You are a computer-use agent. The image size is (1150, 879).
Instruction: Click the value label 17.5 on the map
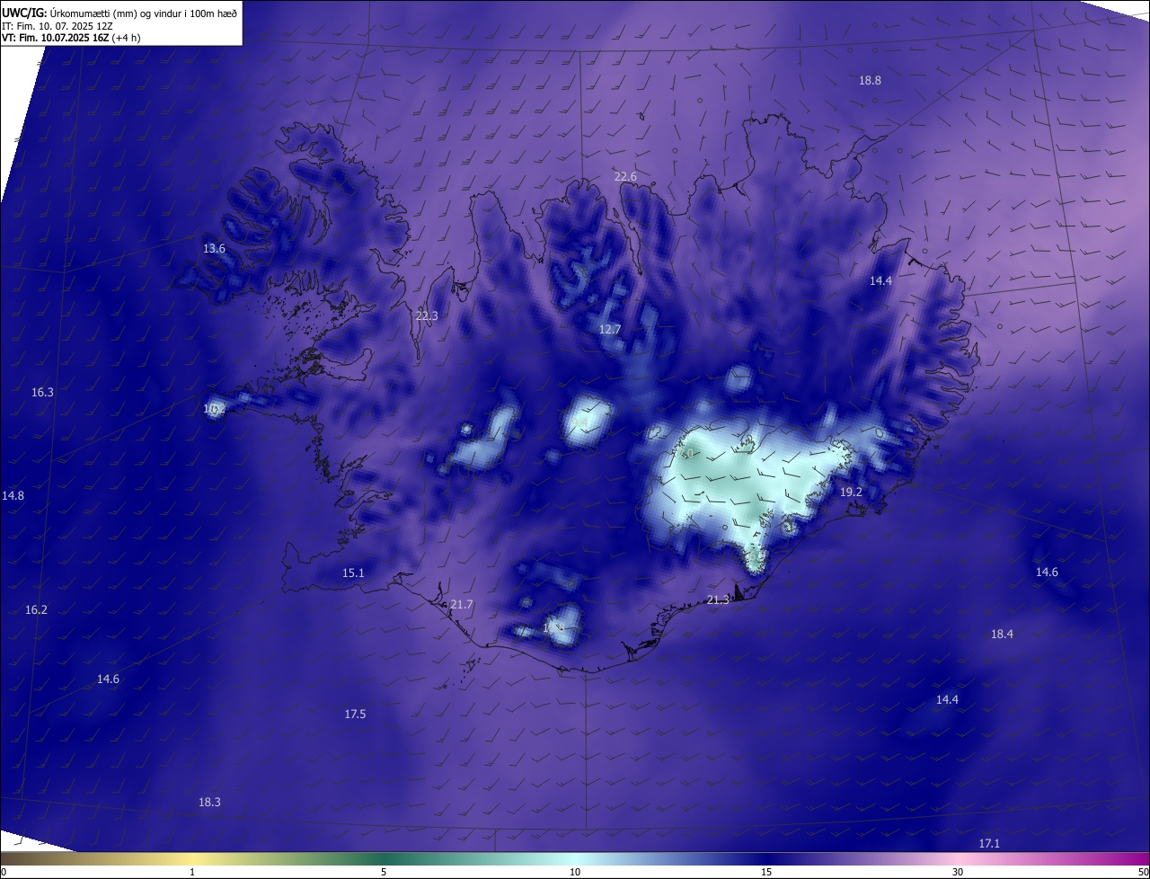[355, 714]
